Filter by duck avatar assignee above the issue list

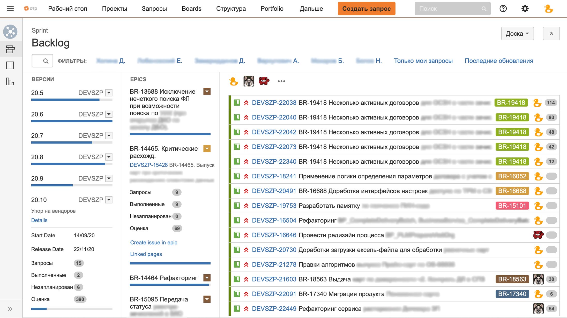[234, 81]
